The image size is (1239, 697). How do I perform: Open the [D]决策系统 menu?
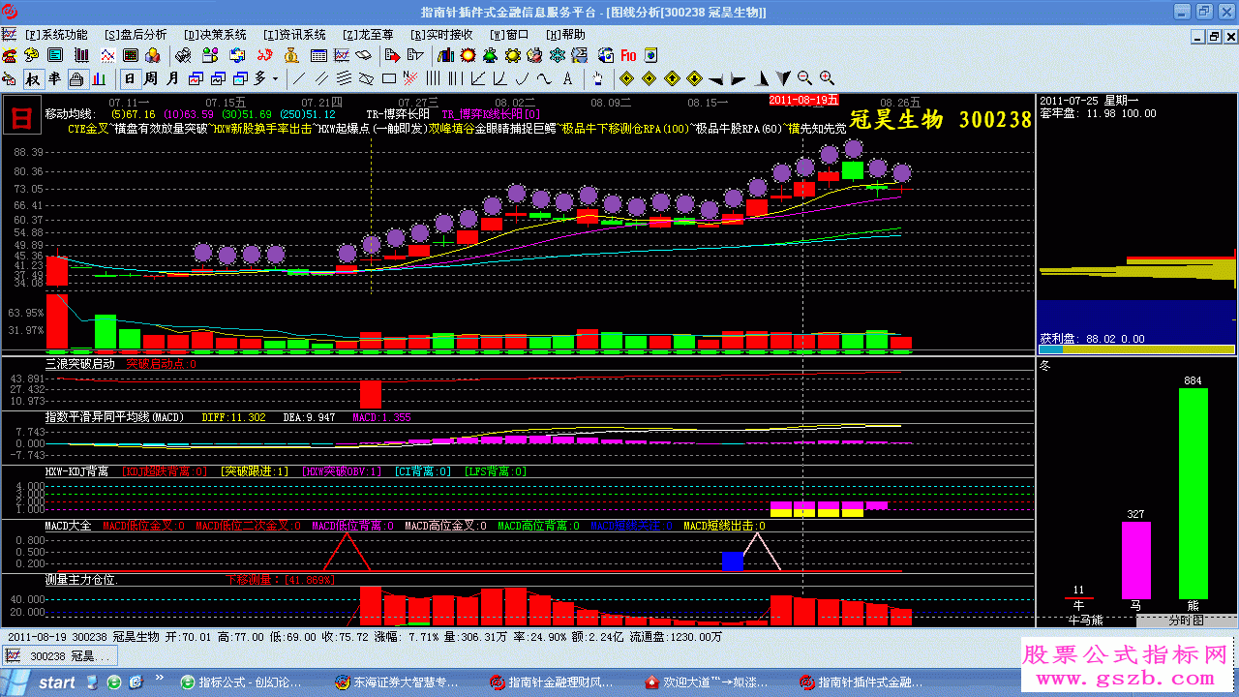click(214, 34)
